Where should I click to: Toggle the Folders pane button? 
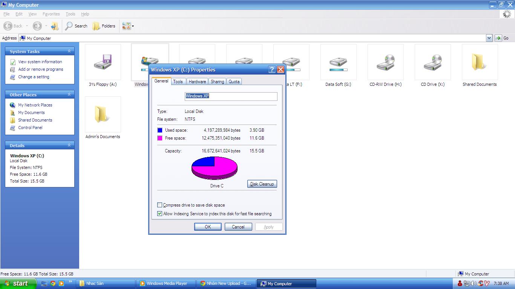click(x=104, y=26)
